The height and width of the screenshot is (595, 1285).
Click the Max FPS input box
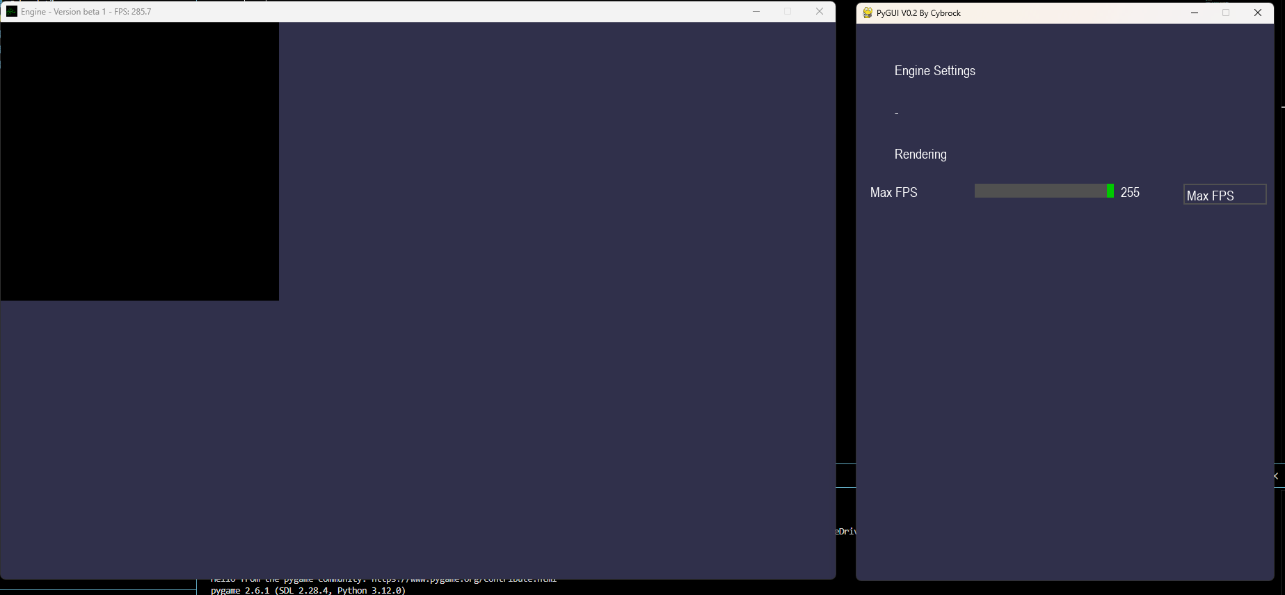coord(1224,194)
